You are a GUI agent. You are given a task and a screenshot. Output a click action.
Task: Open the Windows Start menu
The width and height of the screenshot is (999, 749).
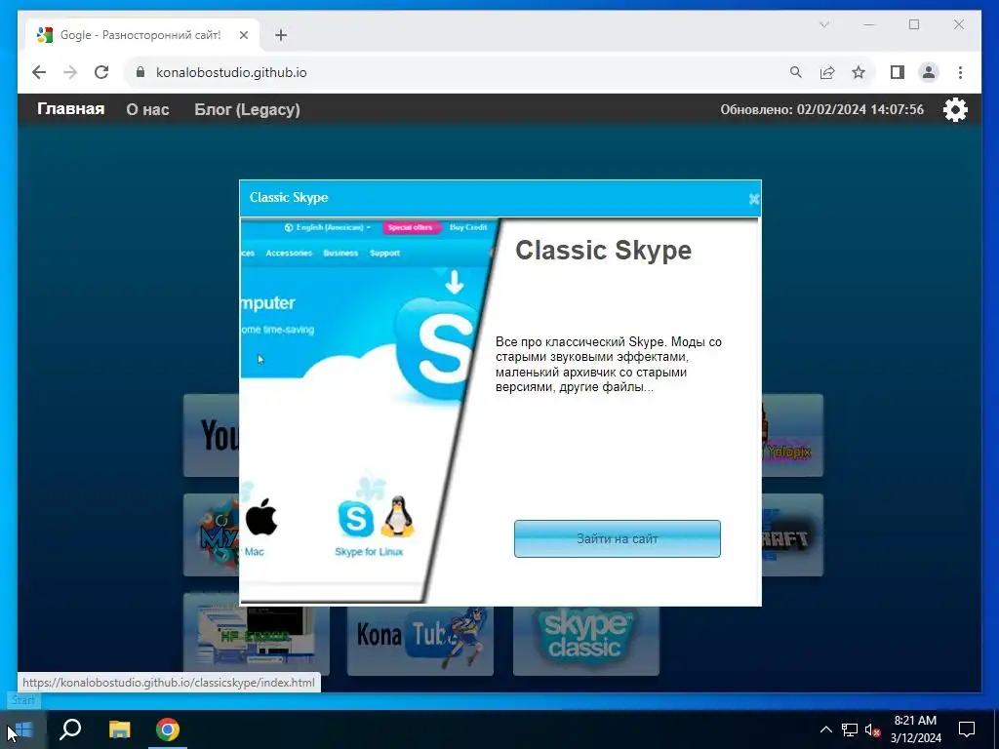click(23, 729)
